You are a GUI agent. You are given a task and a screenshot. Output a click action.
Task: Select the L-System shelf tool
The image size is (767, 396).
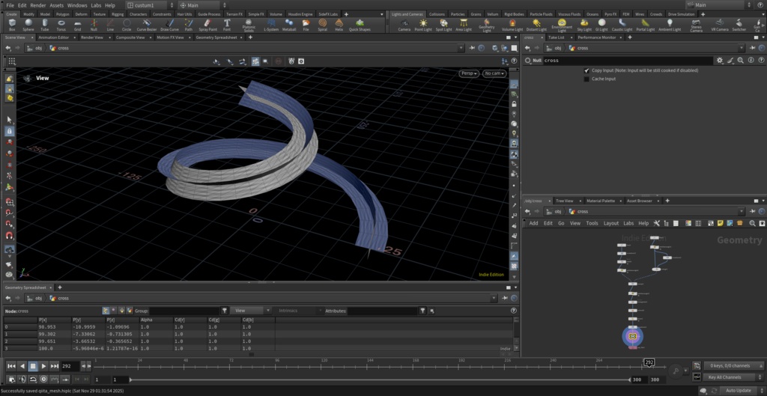270,25
